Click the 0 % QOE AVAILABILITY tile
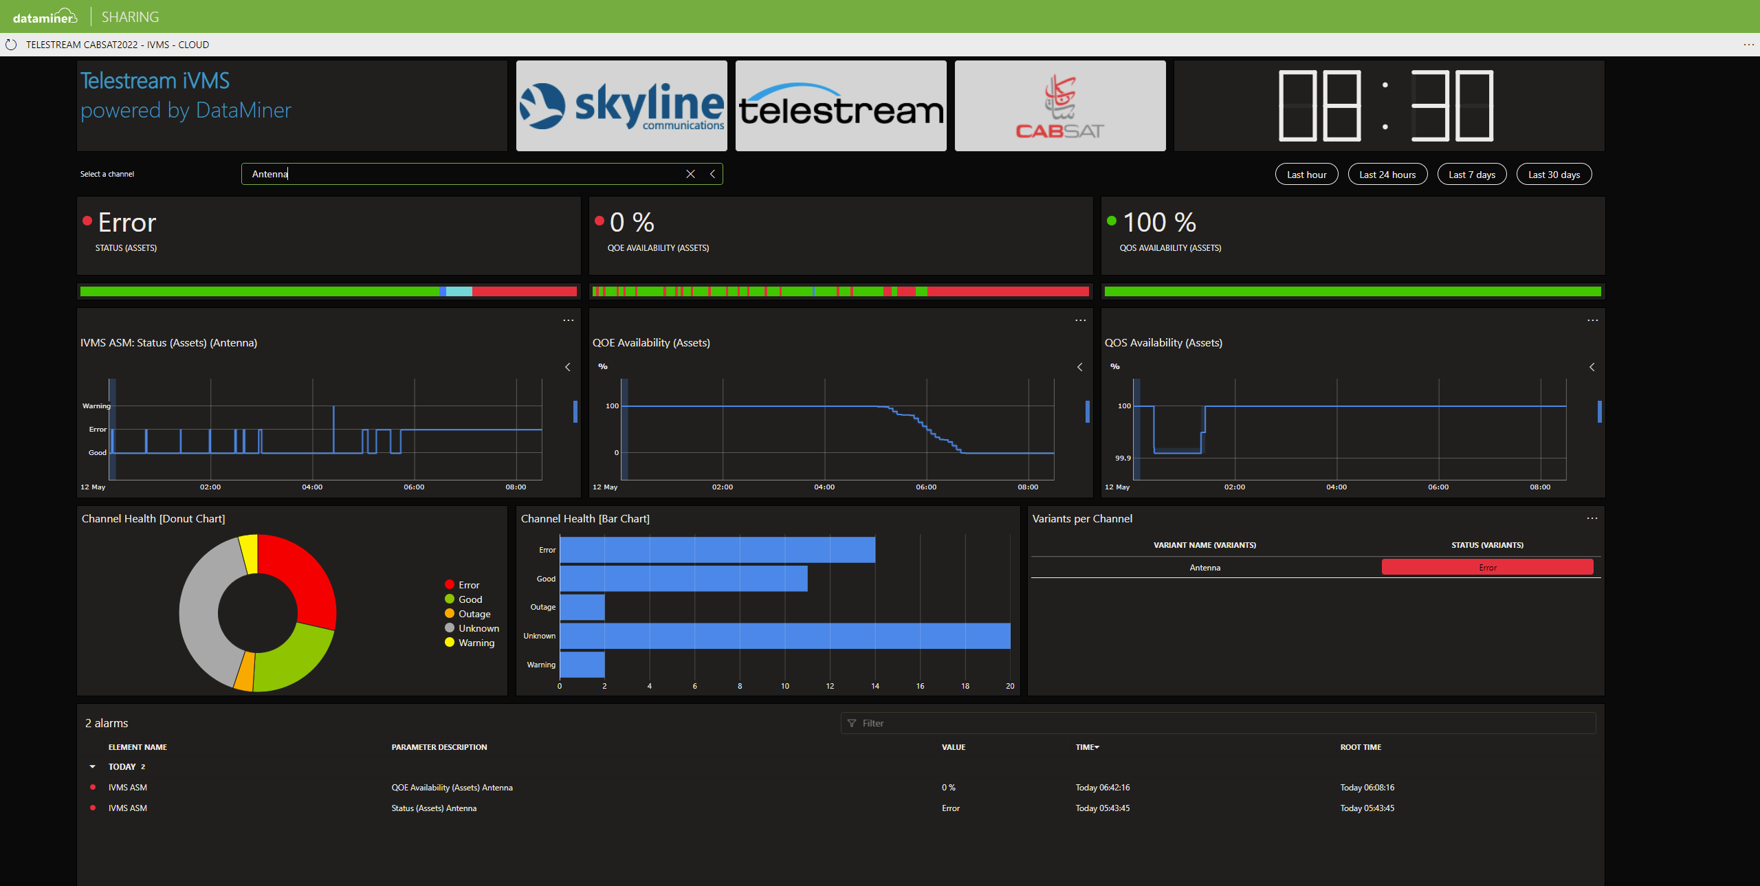 point(841,236)
